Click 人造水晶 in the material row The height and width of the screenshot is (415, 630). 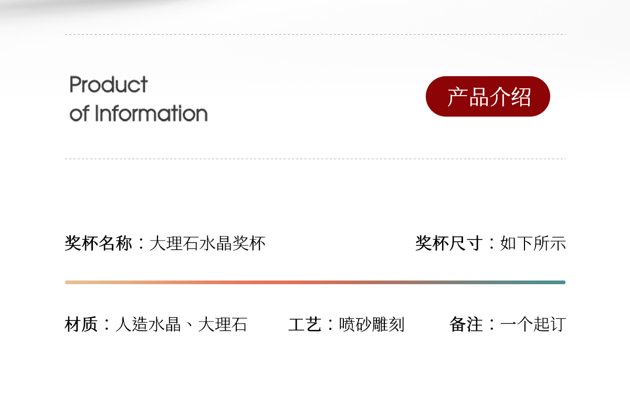tap(148, 324)
